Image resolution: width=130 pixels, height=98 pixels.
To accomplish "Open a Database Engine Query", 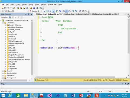I will (x=14, y=8).
